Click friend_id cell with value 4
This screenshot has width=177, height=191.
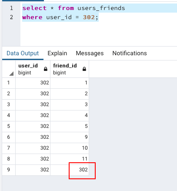[70, 115]
